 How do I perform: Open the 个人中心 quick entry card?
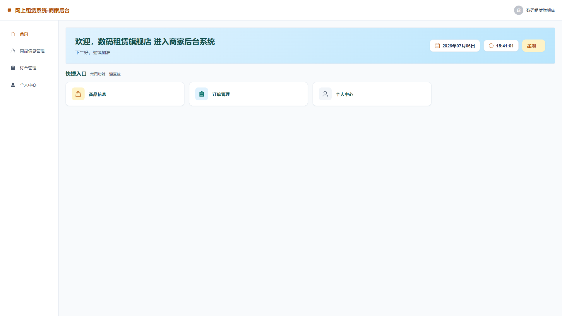372,94
